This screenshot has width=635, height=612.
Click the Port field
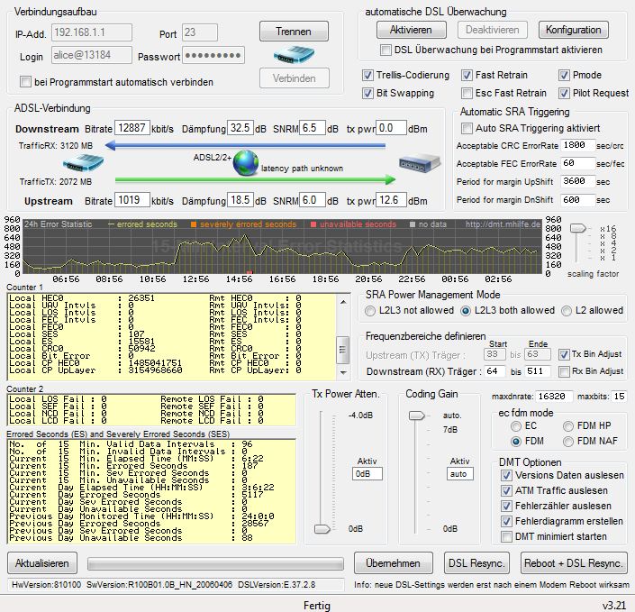coord(200,32)
